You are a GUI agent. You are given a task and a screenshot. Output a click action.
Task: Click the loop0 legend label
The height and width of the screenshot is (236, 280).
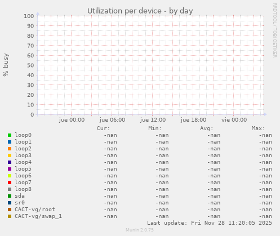coord(23,135)
